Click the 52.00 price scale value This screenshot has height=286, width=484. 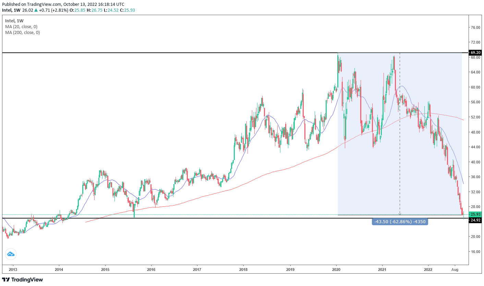[x=475, y=117]
